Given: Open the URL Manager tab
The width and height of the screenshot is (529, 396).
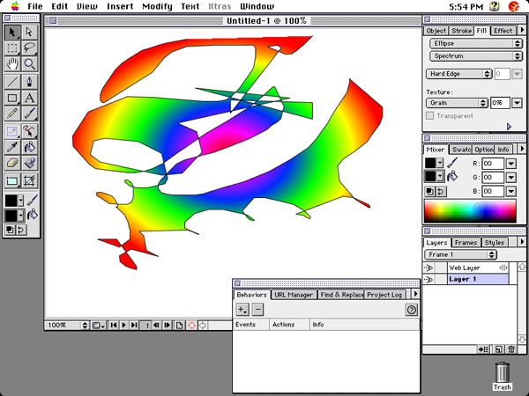Looking at the screenshot, I should pyautogui.click(x=294, y=295).
